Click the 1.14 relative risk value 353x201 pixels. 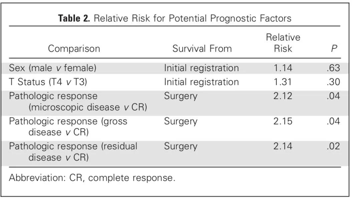[x=283, y=68]
